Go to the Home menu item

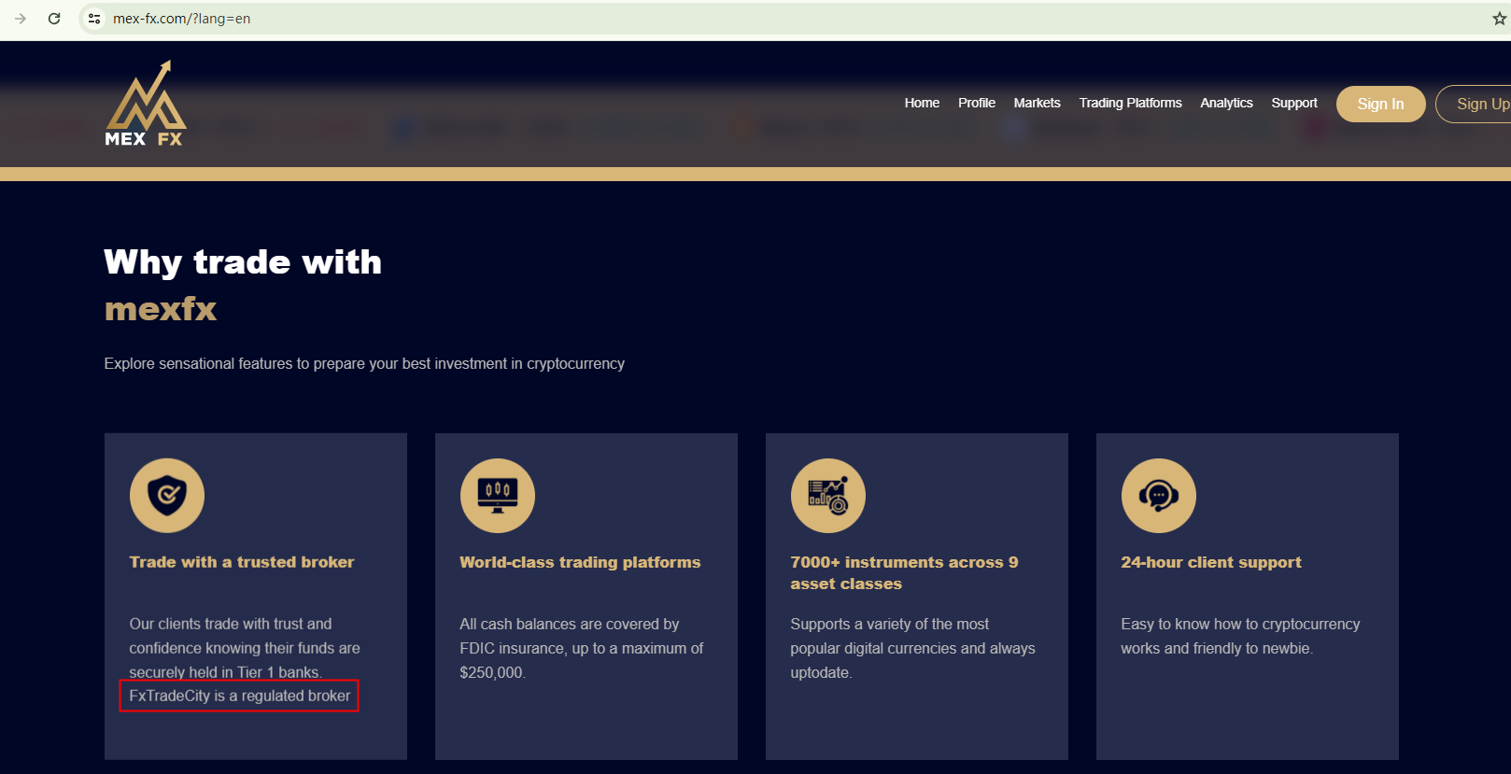[x=922, y=103]
